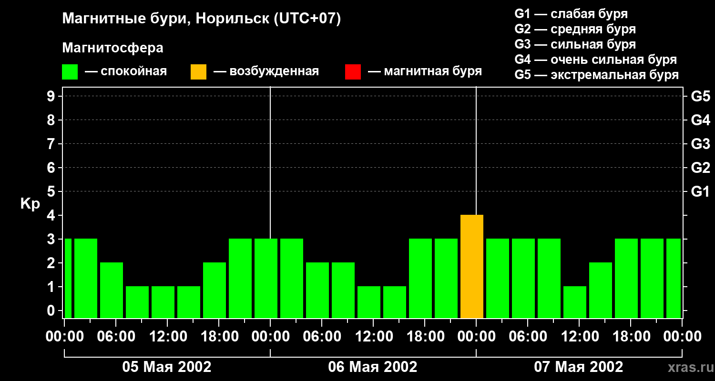Click the "G5" label on the right axis
This screenshot has width=715, height=381.
(x=701, y=96)
